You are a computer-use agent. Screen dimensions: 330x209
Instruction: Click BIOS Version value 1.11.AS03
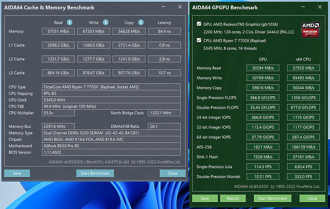[x=111, y=152]
